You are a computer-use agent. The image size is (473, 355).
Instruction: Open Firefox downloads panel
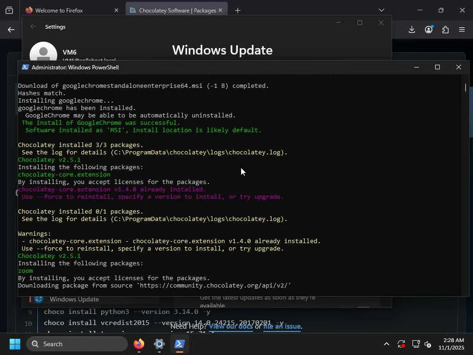(x=412, y=30)
